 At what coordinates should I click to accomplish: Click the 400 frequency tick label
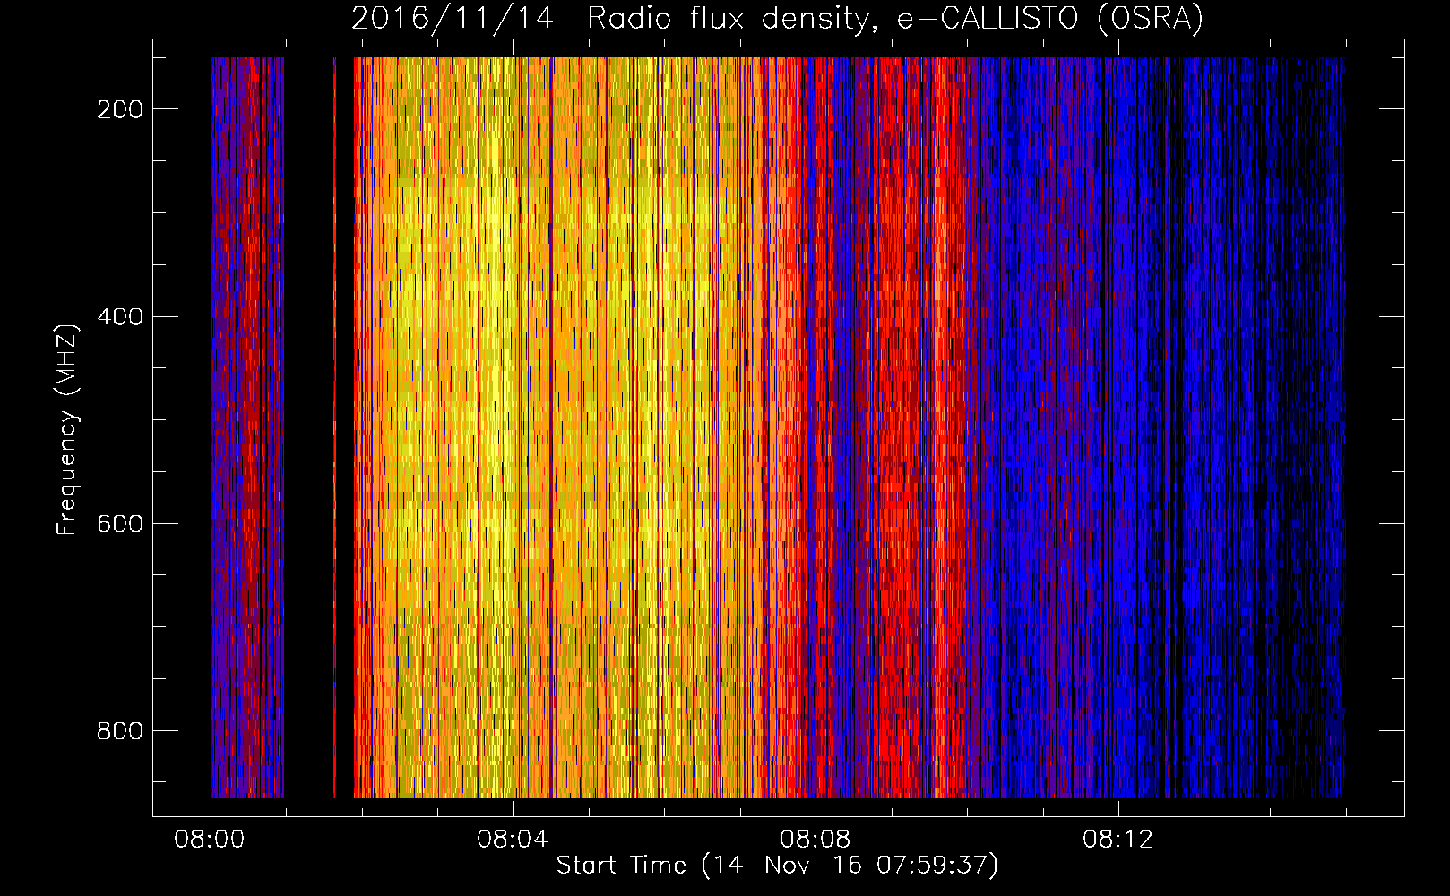120,316
